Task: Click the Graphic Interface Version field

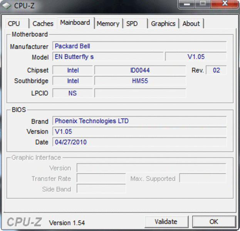Action: [151, 168]
